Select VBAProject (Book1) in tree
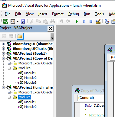This screenshot has width=115, height=117. pyautogui.click(x=30, y=54)
